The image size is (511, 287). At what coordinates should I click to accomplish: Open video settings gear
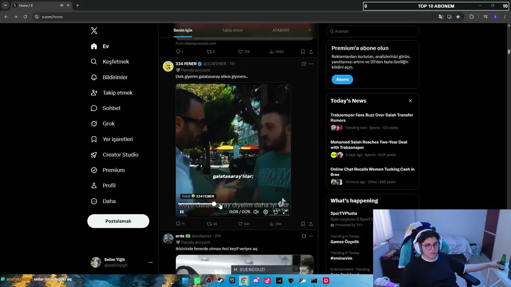point(265,212)
